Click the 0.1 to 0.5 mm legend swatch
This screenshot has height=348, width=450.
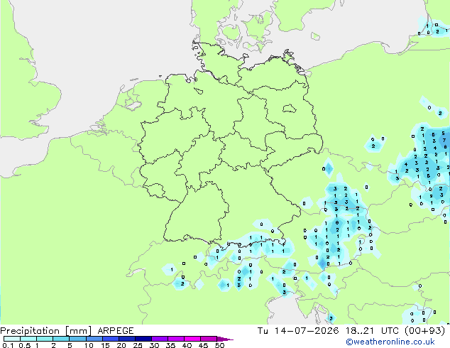12,339
